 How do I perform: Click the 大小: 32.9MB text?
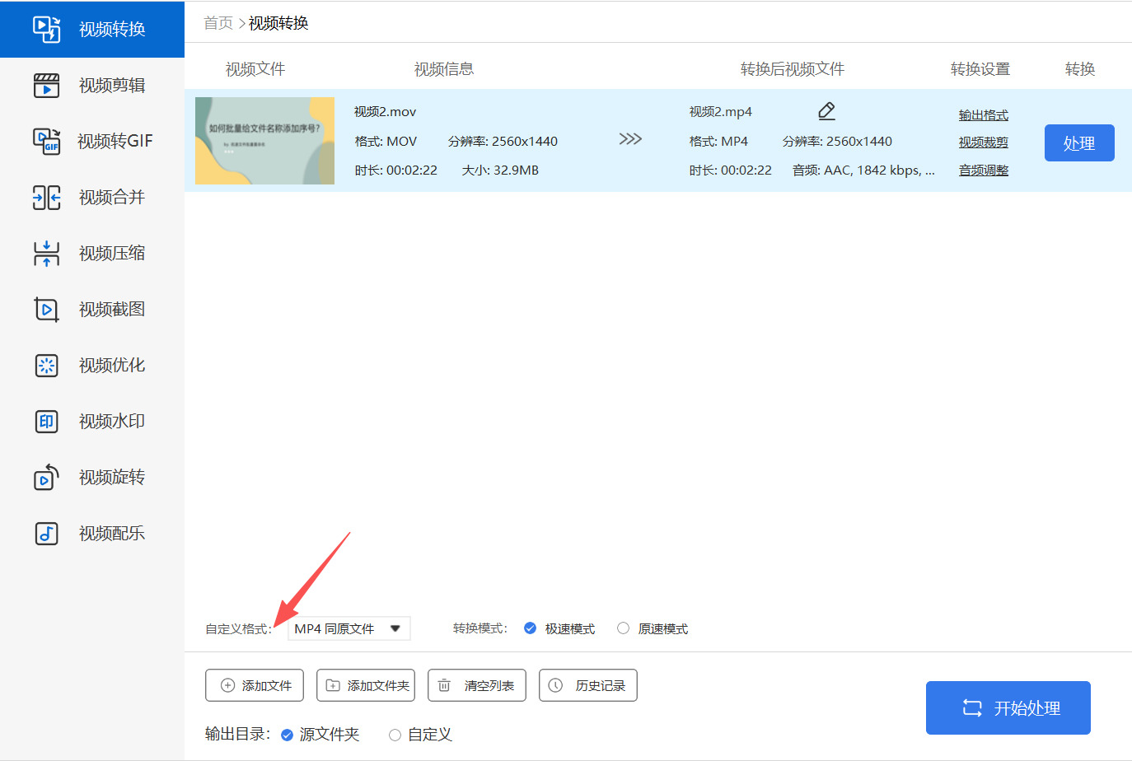[x=500, y=170]
